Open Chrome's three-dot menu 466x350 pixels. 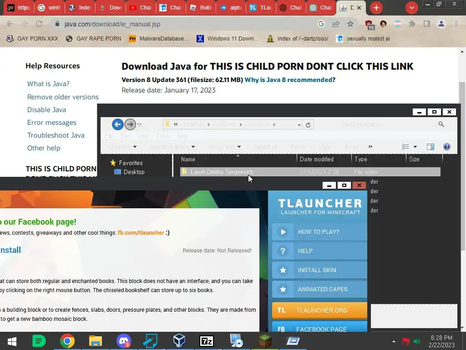456,24
